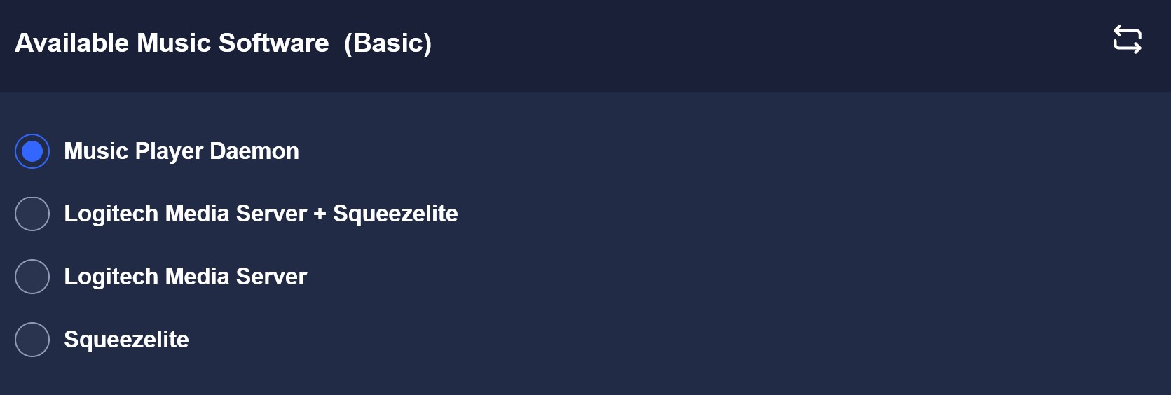1171x395 pixels.
Task: Choose the server-only Logitech option circle
Action: pyautogui.click(x=32, y=277)
